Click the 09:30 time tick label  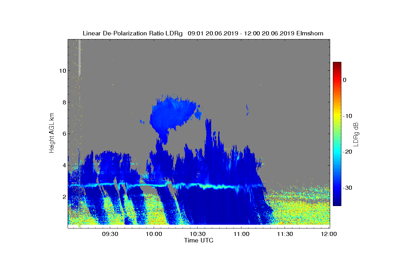110,234
